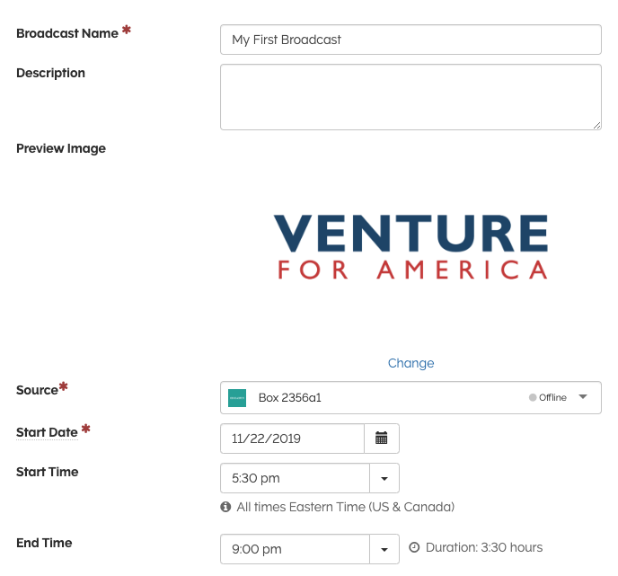Select the Box 2356a1 source name
Viewport: 618px width, 576px height.
coord(289,397)
